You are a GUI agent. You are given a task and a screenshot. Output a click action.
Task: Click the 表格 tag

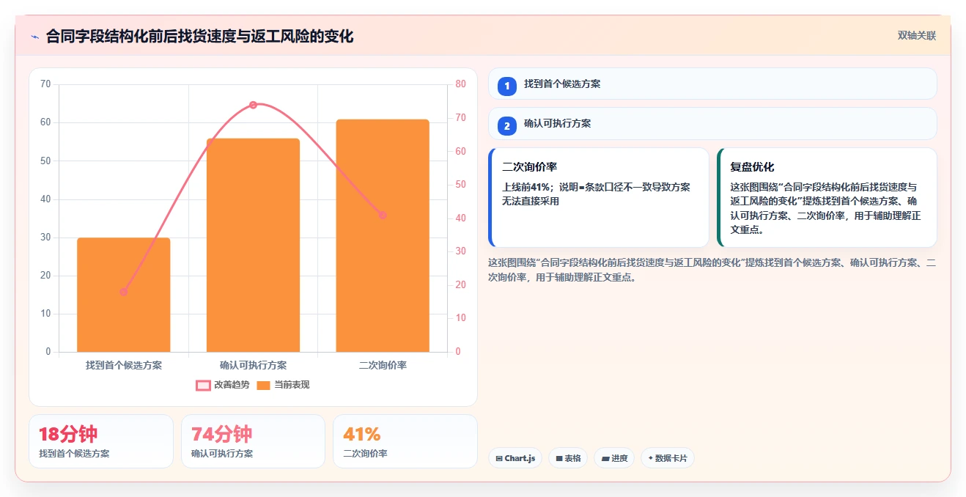[x=568, y=458]
